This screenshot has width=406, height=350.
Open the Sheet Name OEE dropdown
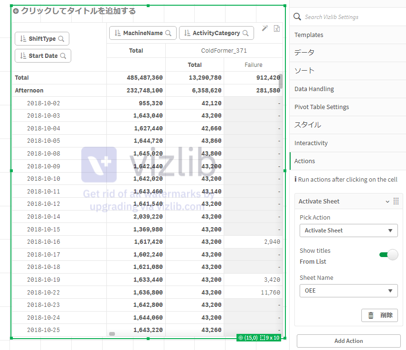click(348, 291)
